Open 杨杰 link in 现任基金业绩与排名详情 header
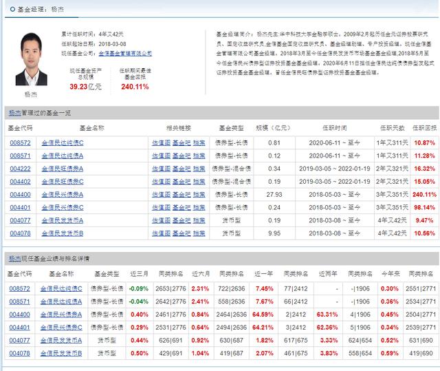The image size is (440, 371). tap(15, 259)
